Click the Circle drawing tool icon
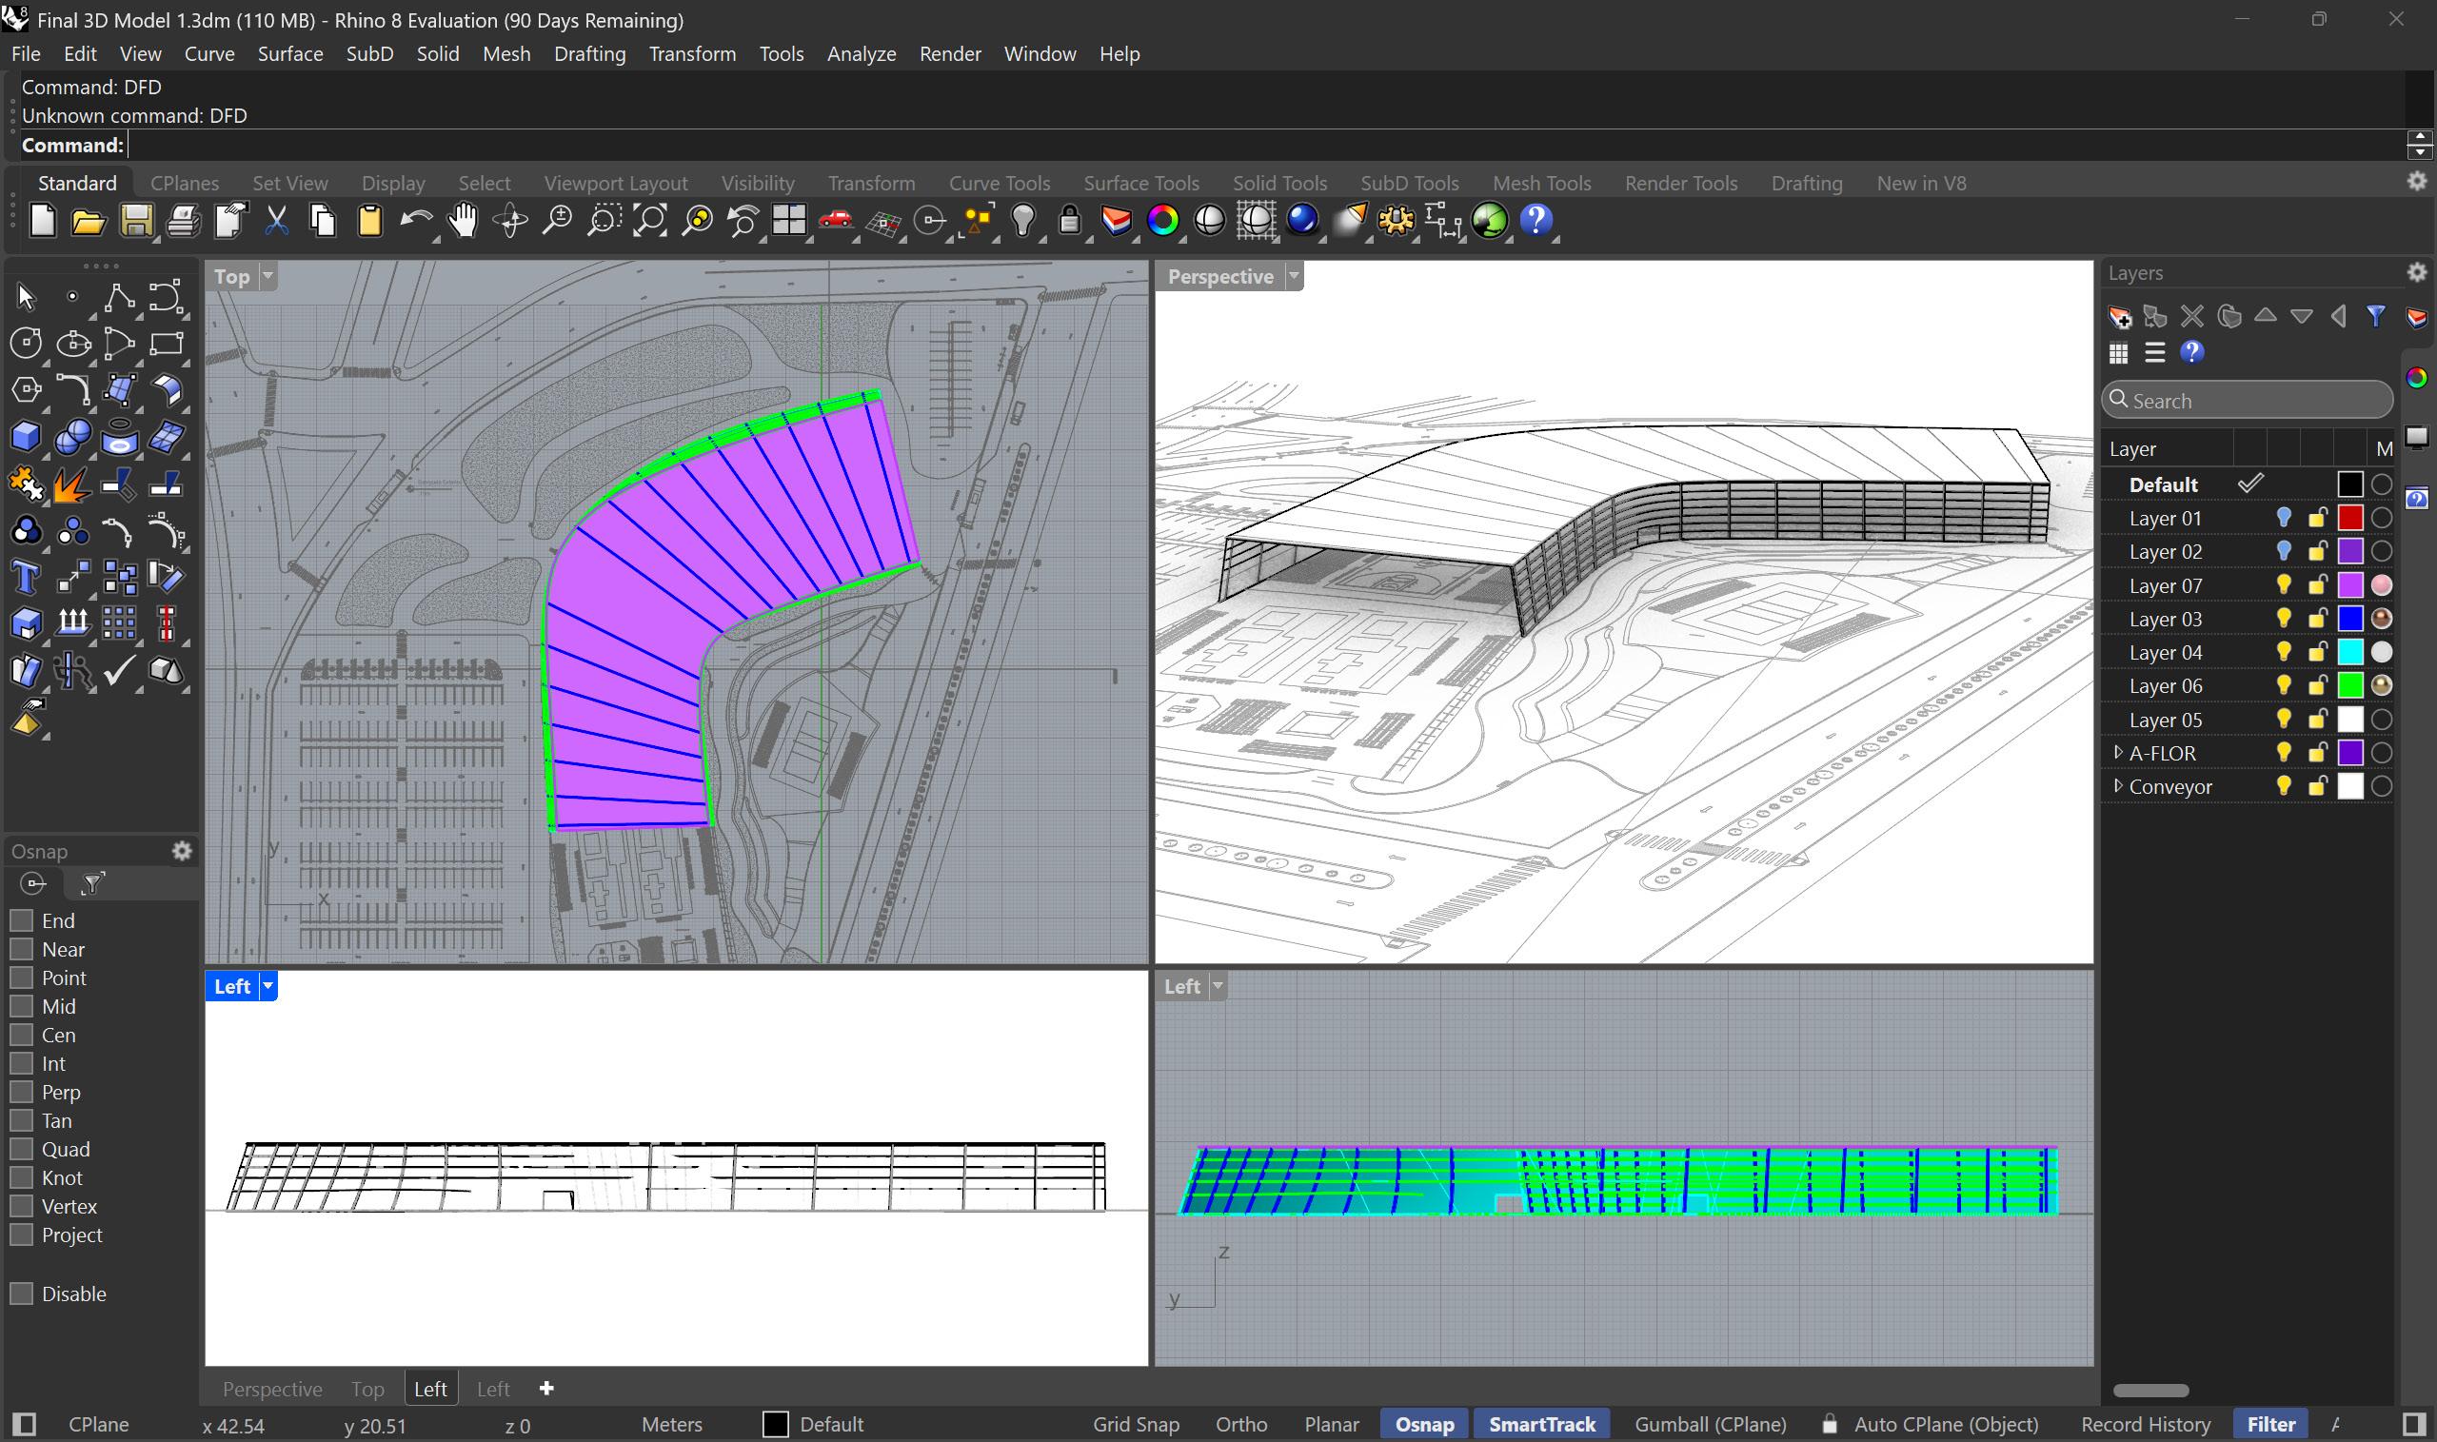Viewport: 2437px width, 1442px height. (x=26, y=343)
